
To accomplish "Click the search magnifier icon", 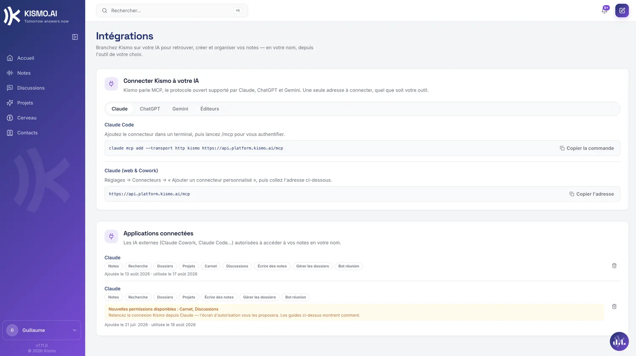I will pos(104,11).
